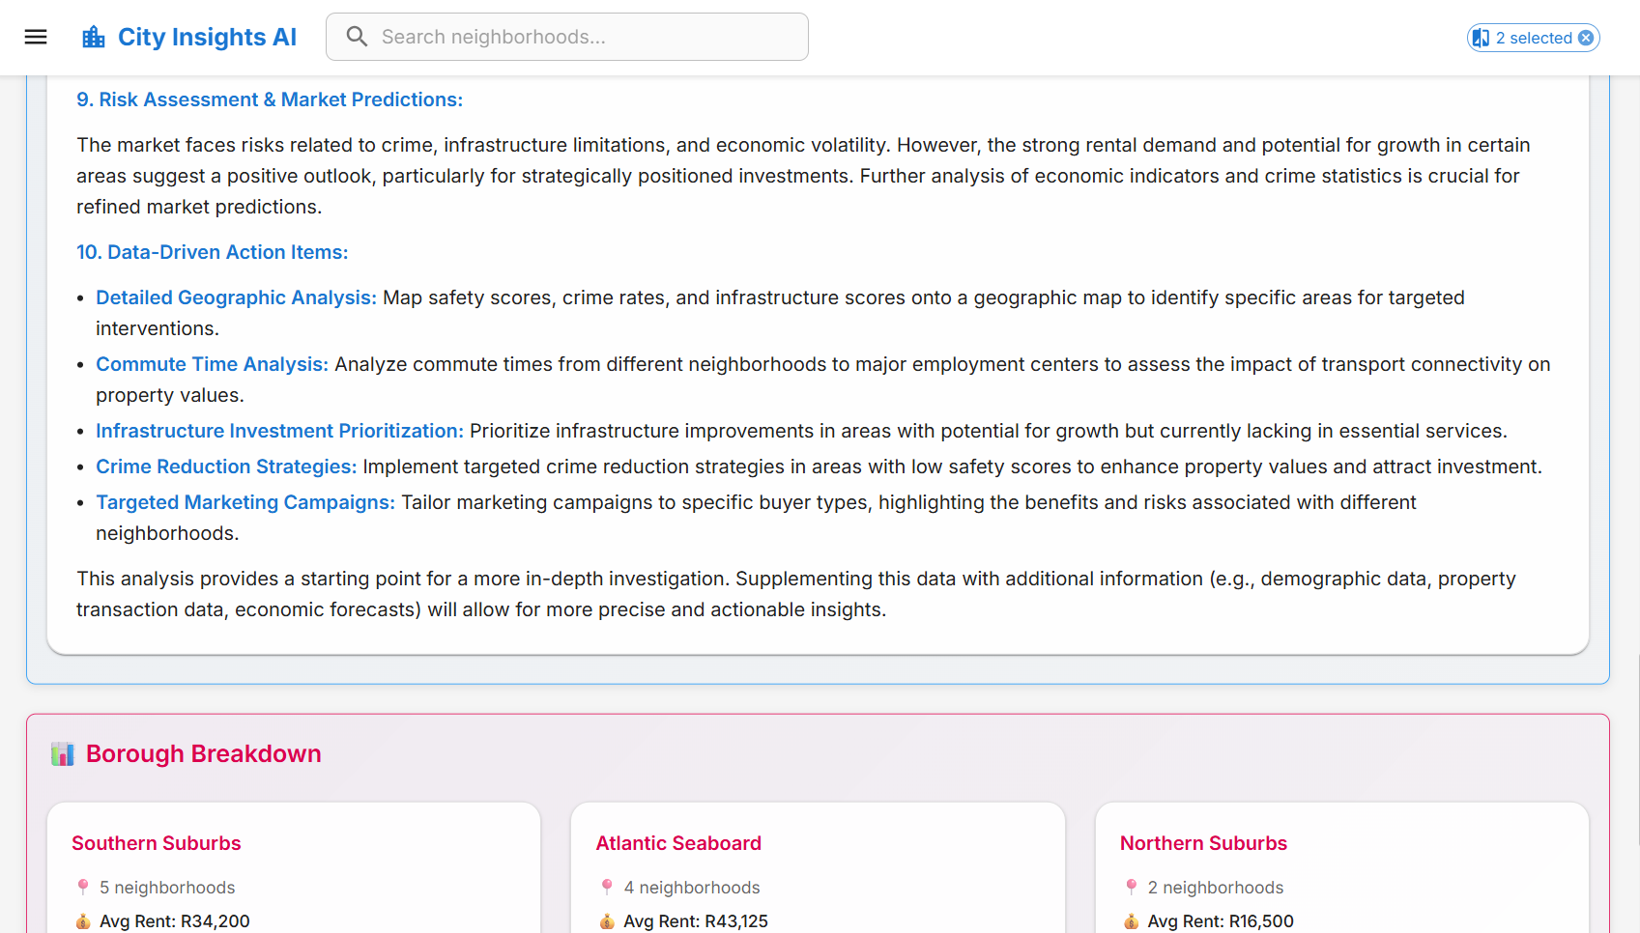Open the Northern Suburbs card

(x=1341, y=867)
